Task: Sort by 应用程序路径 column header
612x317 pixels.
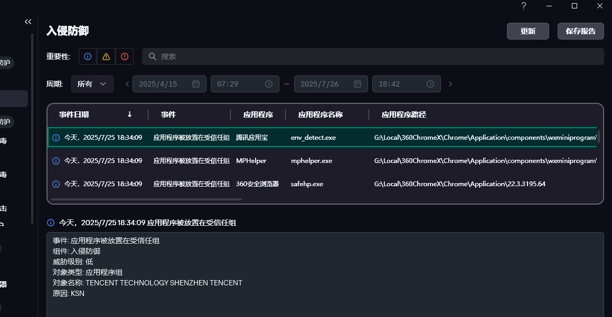Action: [404, 114]
